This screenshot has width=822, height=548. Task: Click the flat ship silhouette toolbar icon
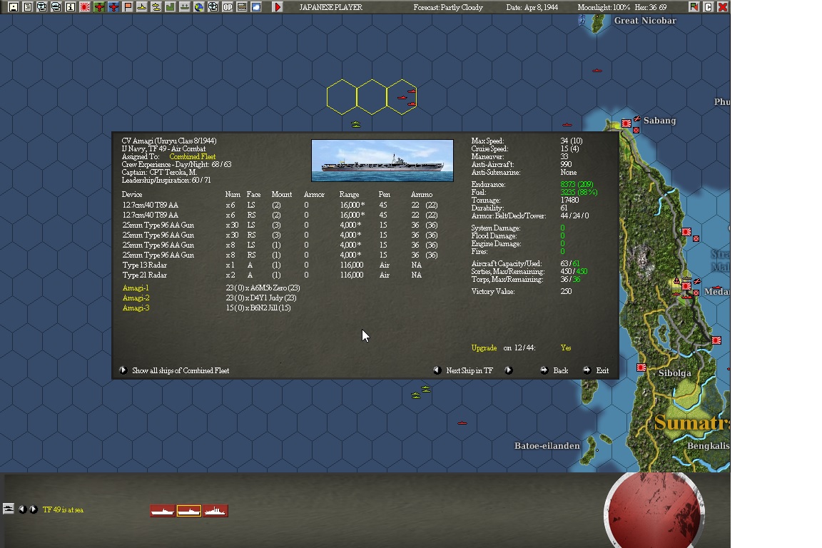185,7
